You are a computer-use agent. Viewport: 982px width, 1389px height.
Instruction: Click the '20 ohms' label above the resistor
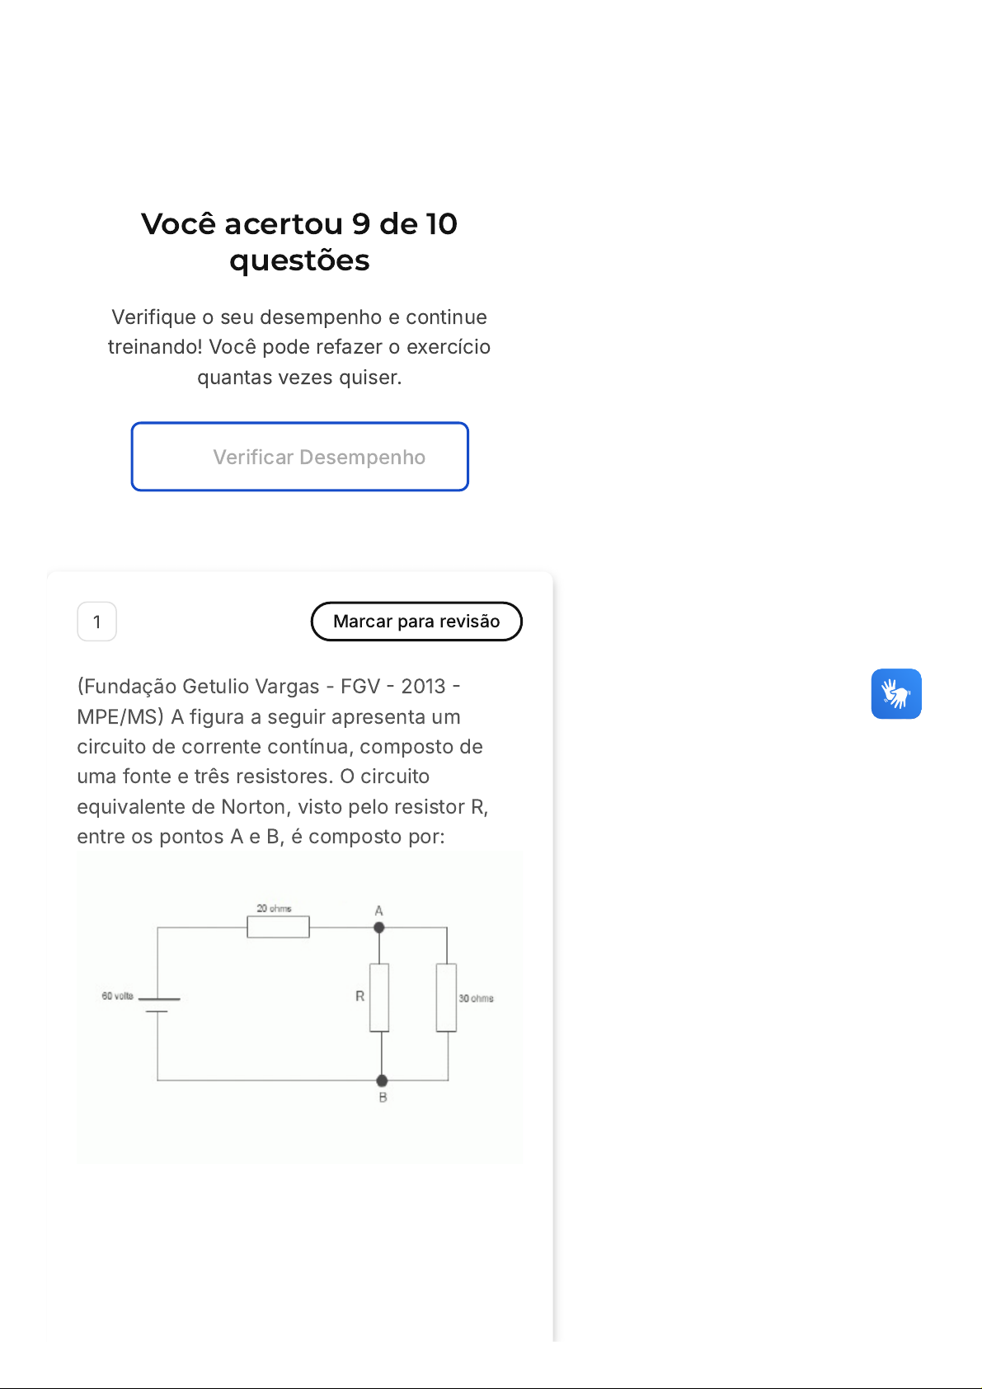click(274, 908)
